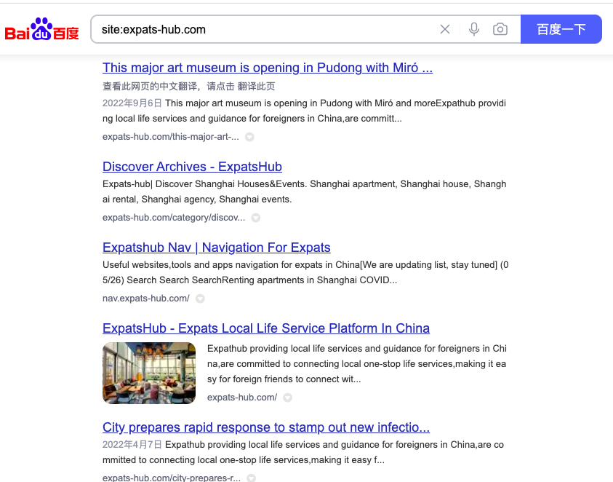Click the lounge interior thumbnail image
Viewport: 613px width, 482px height.
tap(149, 373)
